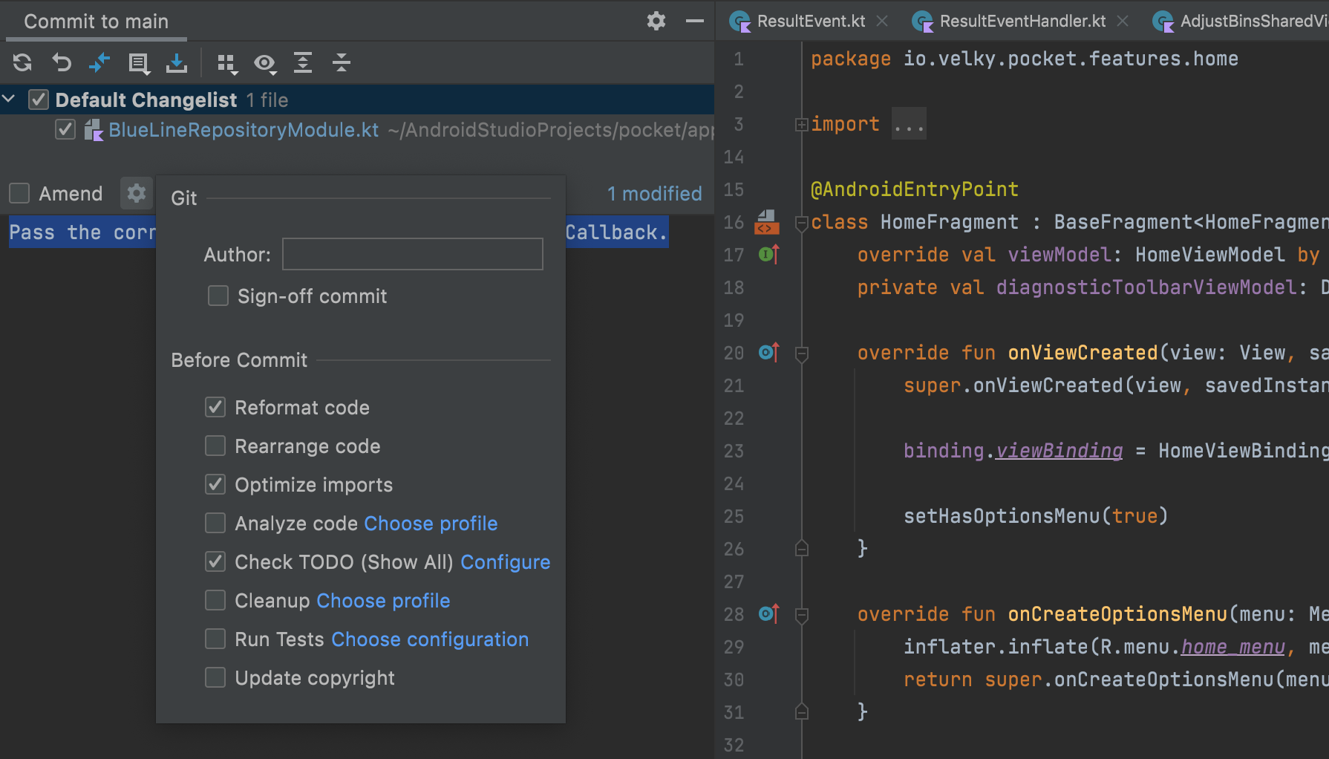The width and height of the screenshot is (1329, 759).
Task: Open the viewBinding reference on line 23
Action: click(1059, 451)
